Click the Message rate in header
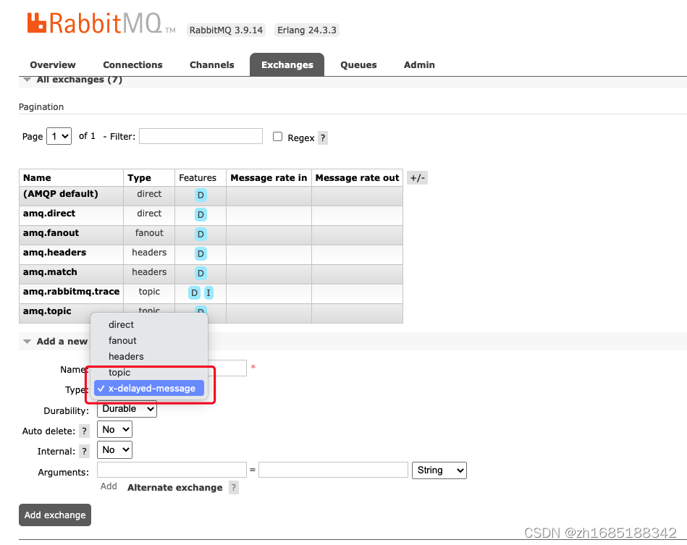687x545 pixels. tap(269, 178)
